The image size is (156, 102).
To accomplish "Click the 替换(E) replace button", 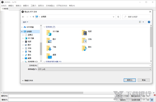I will coord(123,100).
